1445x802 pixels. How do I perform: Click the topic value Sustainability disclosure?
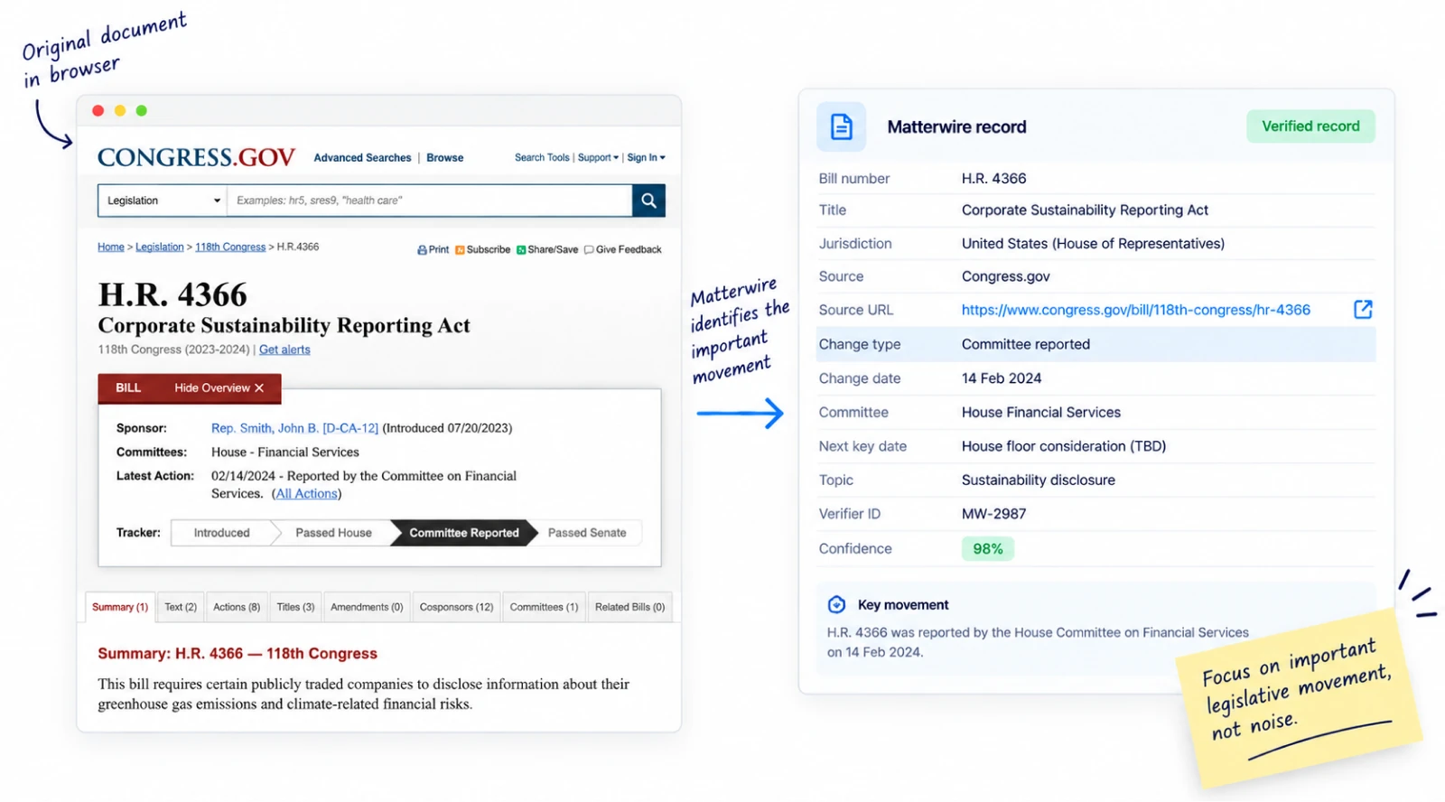point(1039,480)
